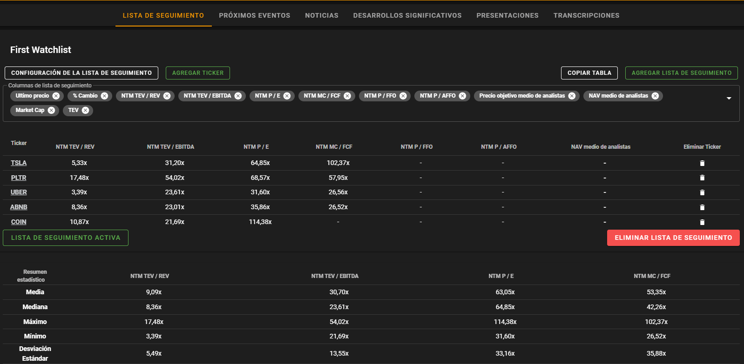Open the UBER ticker link
The image size is (744, 364).
[19, 192]
